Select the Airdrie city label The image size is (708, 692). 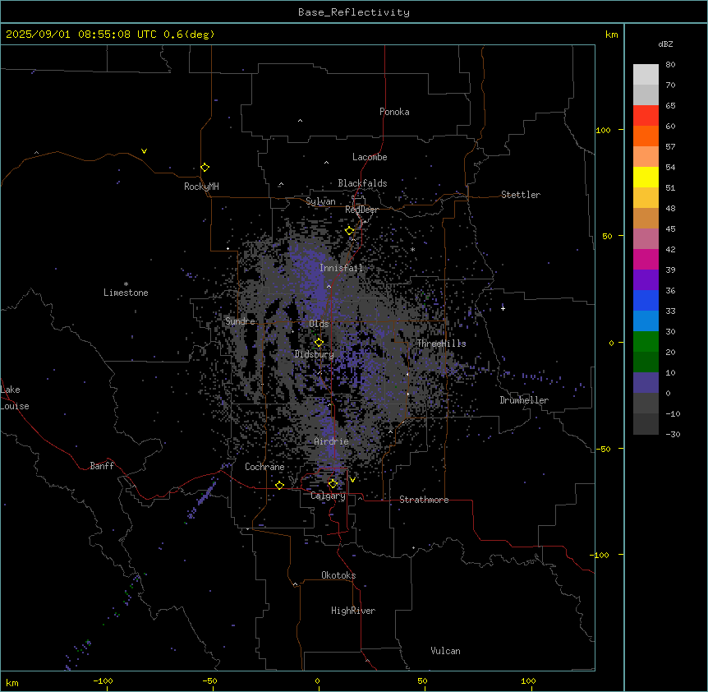tap(332, 441)
